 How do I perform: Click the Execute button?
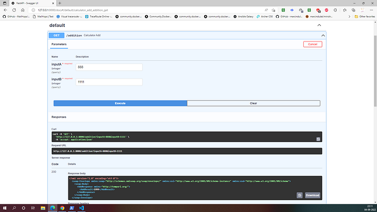pos(120,103)
